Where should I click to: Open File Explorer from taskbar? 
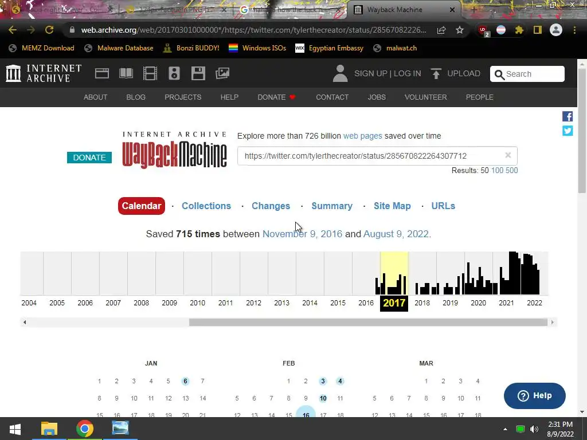click(x=49, y=429)
